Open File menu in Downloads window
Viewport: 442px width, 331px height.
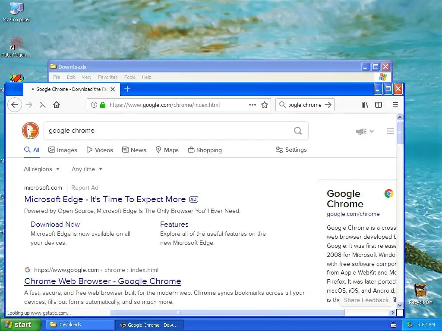pyautogui.click(x=57, y=77)
